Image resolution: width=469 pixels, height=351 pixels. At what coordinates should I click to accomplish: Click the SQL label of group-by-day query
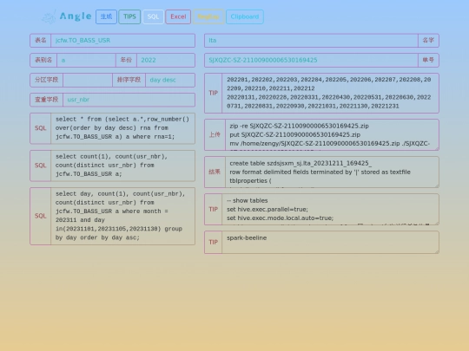pyautogui.click(x=40, y=216)
